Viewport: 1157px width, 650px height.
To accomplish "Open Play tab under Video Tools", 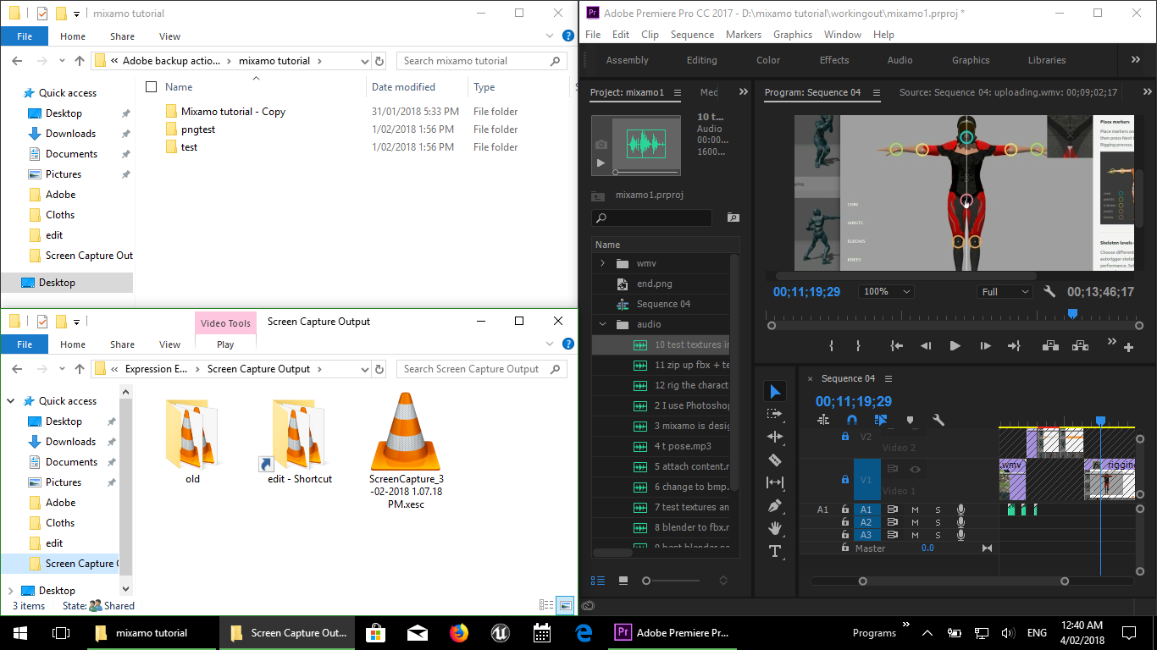I will [x=225, y=344].
